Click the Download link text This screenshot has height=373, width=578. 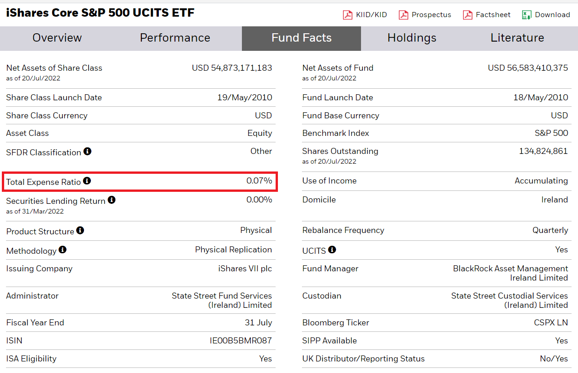click(552, 15)
